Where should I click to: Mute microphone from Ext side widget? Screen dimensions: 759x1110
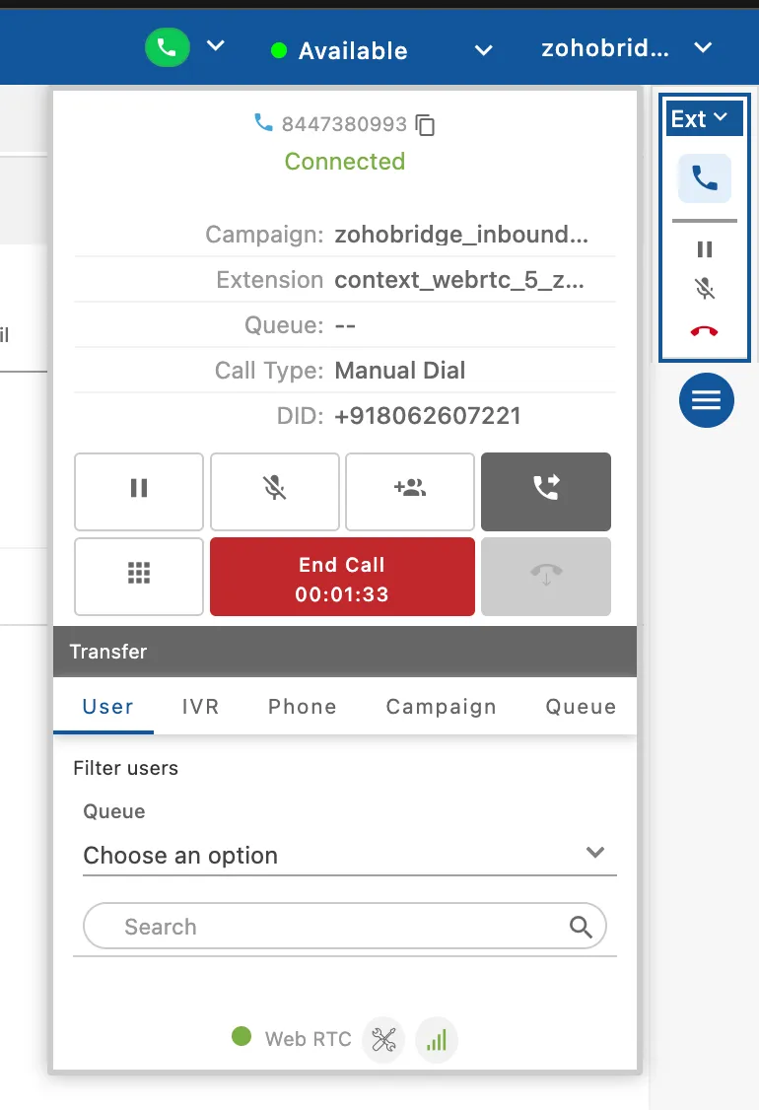coord(705,288)
